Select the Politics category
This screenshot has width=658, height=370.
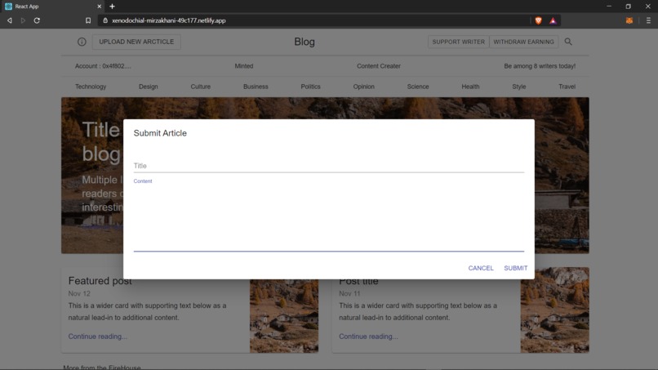310,87
